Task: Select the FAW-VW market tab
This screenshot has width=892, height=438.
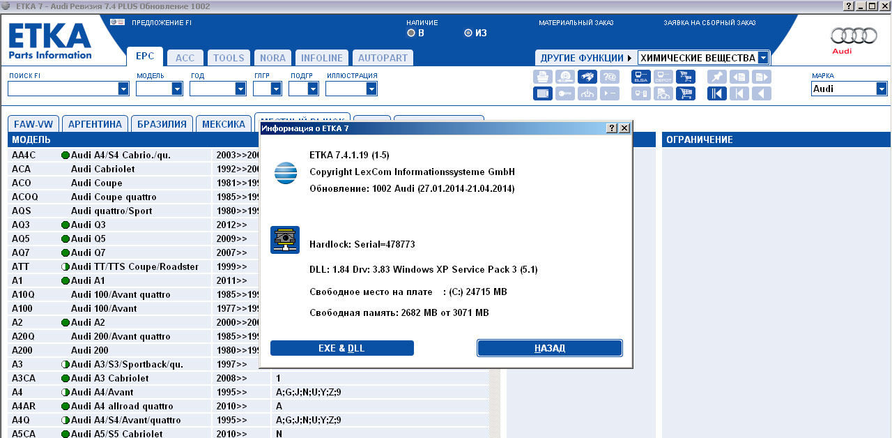Action: pyautogui.click(x=33, y=124)
